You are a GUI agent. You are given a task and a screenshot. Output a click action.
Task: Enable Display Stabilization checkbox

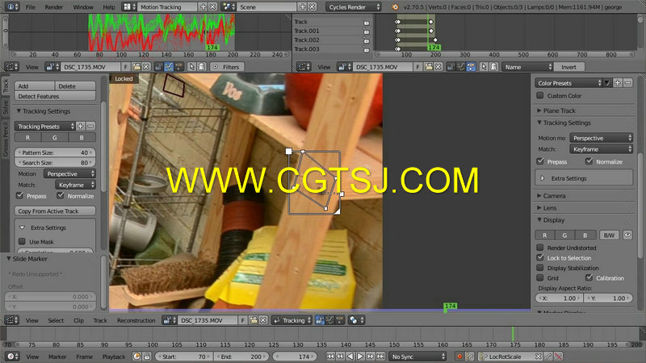pyautogui.click(x=540, y=268)
